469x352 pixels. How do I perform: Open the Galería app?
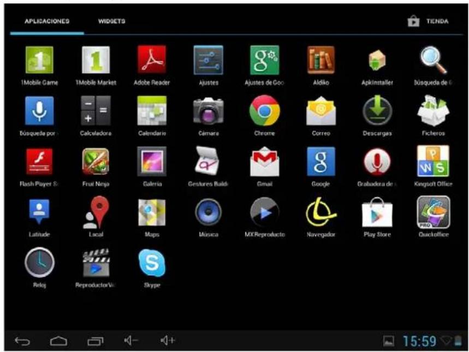[x=152, y=161]
